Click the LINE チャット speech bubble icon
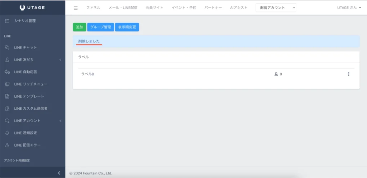The height and width of the screenshot is (178, 367). tap(7, 48)
